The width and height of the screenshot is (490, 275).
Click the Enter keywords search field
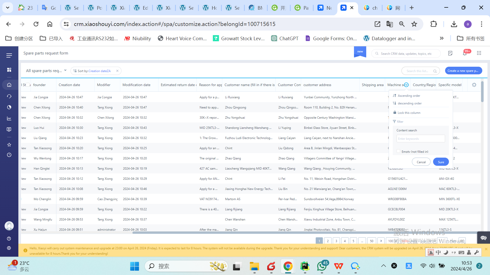[x=421, y=139]
